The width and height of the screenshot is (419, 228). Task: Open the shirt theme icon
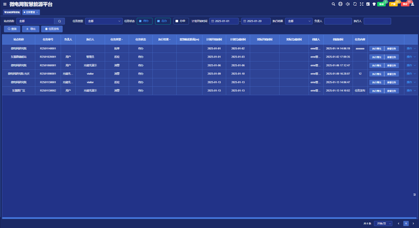(x=374, y=4)
